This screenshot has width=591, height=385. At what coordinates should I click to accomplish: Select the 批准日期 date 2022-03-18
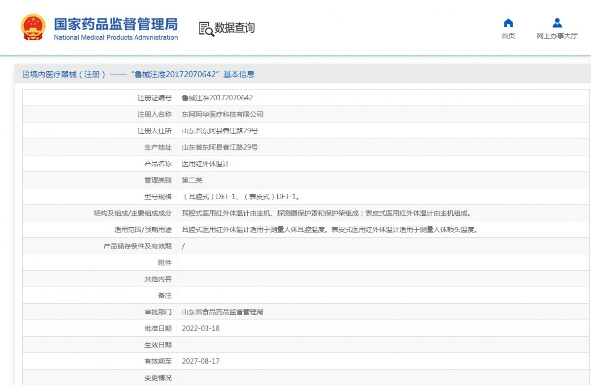(x=203, y=328)
